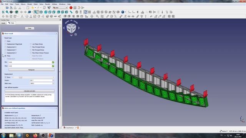The image size is (246, 138).
Task: Open the File menu
Action: coord(2,4)
